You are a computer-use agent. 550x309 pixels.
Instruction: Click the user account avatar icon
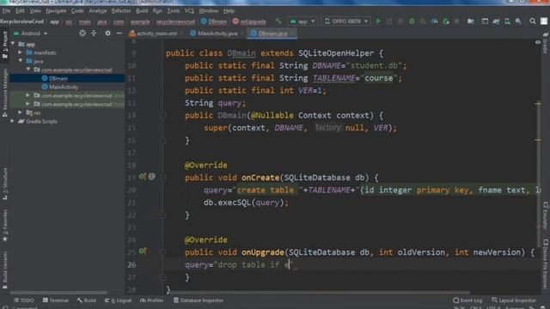click(544, 21)
